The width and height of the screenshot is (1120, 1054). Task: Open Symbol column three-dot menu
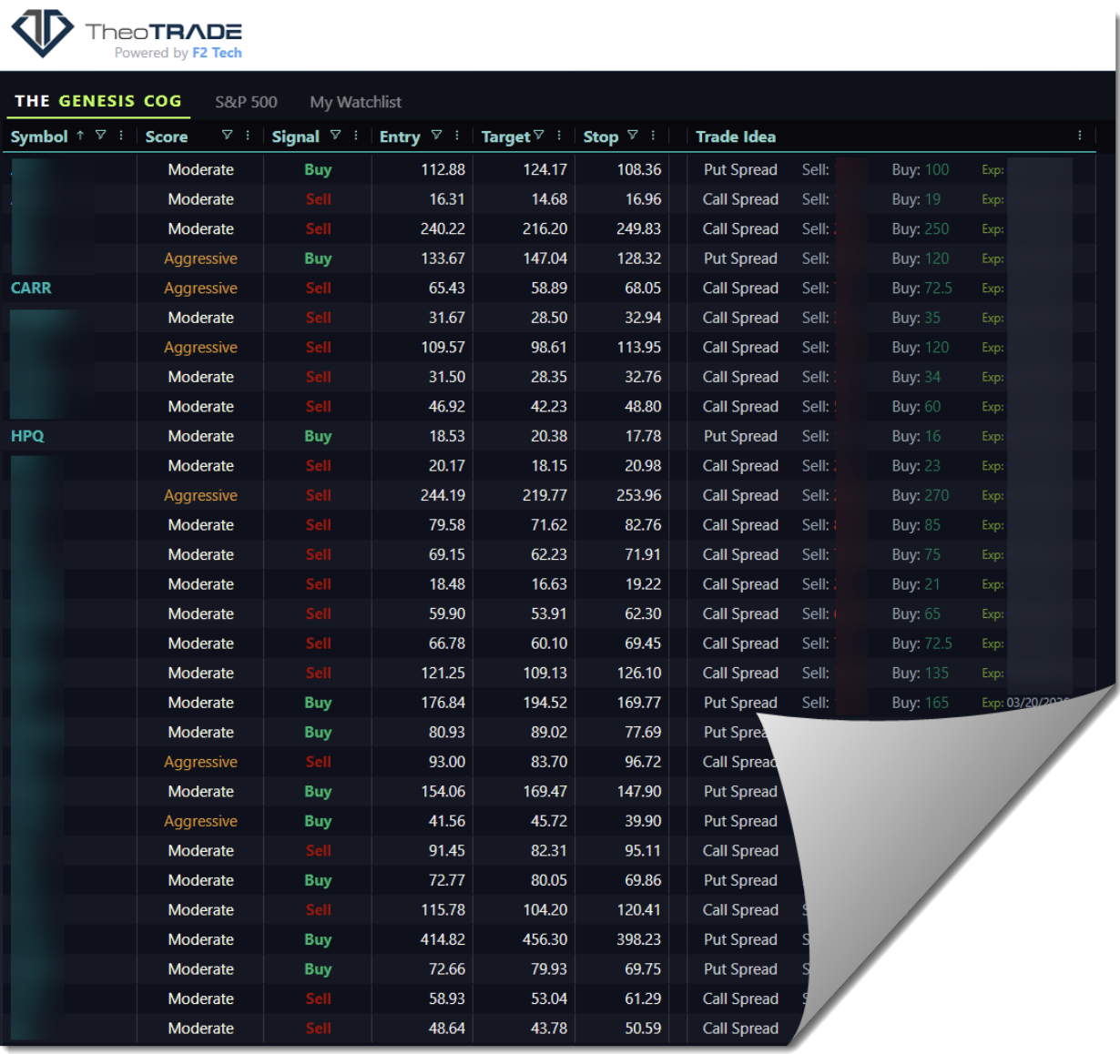click(121, 135)
